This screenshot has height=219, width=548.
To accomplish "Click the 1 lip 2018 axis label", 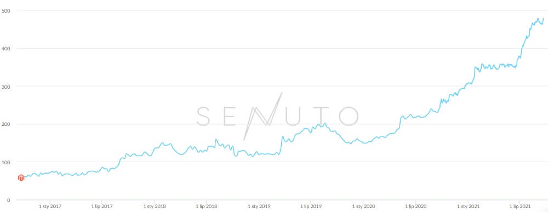I will pyautogui.click(x=207, y=206).
